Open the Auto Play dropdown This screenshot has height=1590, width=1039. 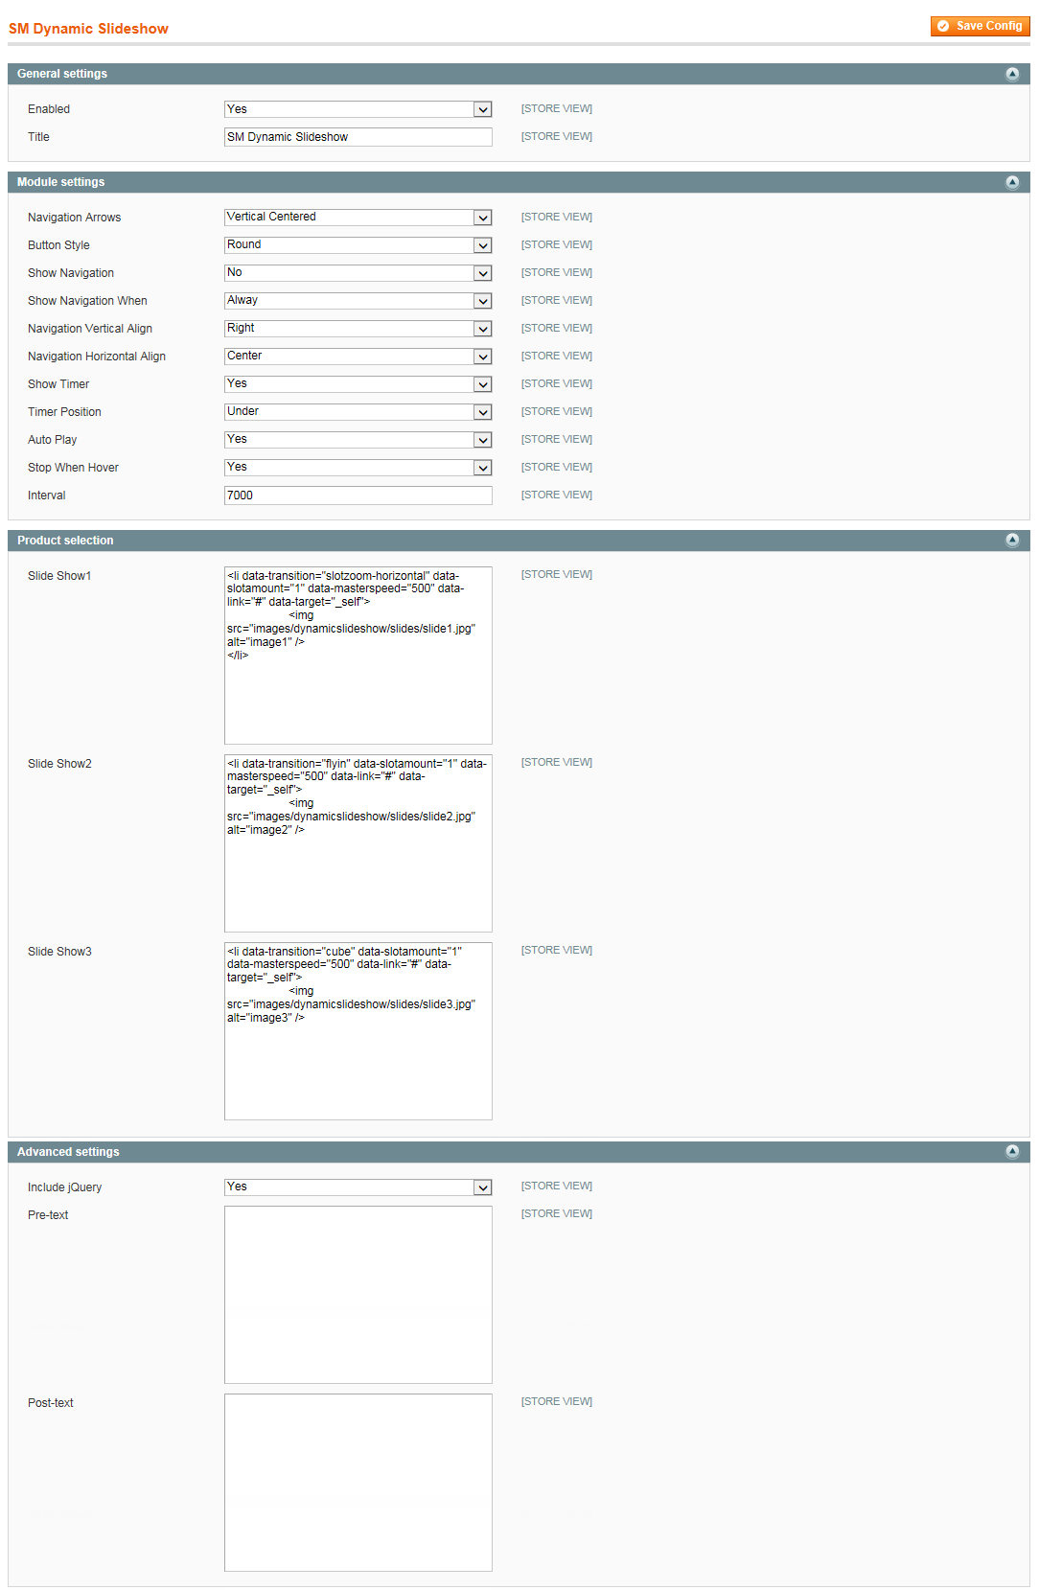click(x=358, y=440)
